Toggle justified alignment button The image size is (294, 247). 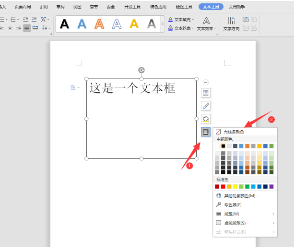point(27,28)
